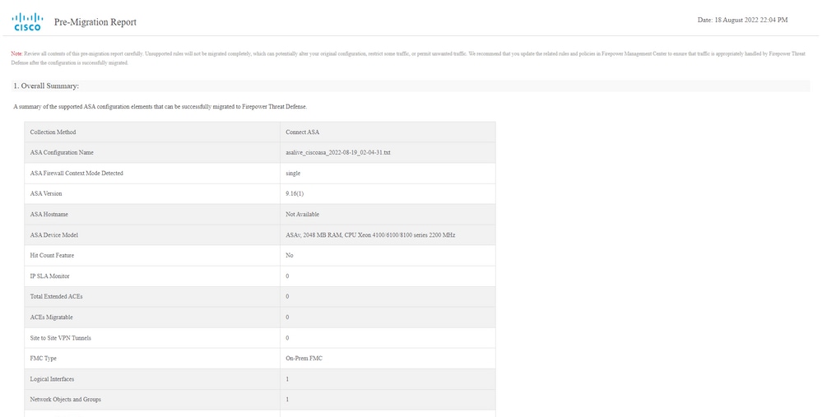
Task: Click the ASA Version label
Action: pos(46,193)
